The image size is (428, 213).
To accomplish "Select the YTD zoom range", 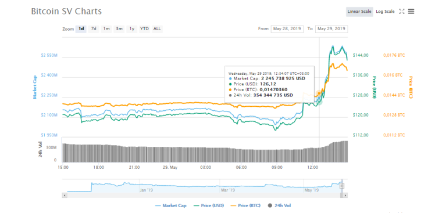I will tap(145, 29).
